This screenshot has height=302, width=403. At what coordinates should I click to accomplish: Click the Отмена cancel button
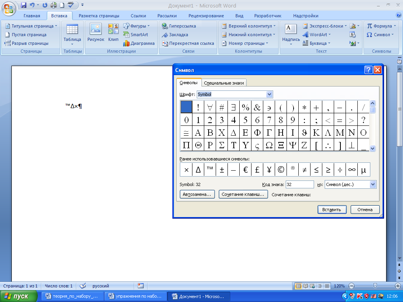pos(365,210)
